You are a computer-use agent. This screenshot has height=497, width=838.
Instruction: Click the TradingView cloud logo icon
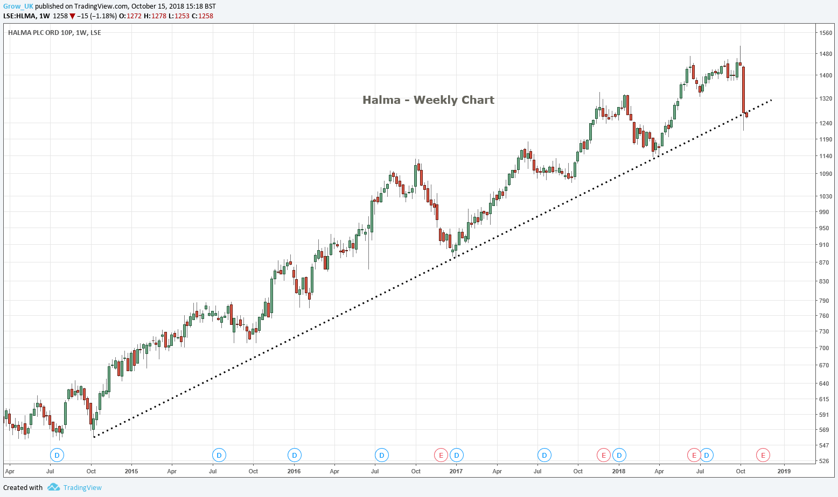click(53, 487)
